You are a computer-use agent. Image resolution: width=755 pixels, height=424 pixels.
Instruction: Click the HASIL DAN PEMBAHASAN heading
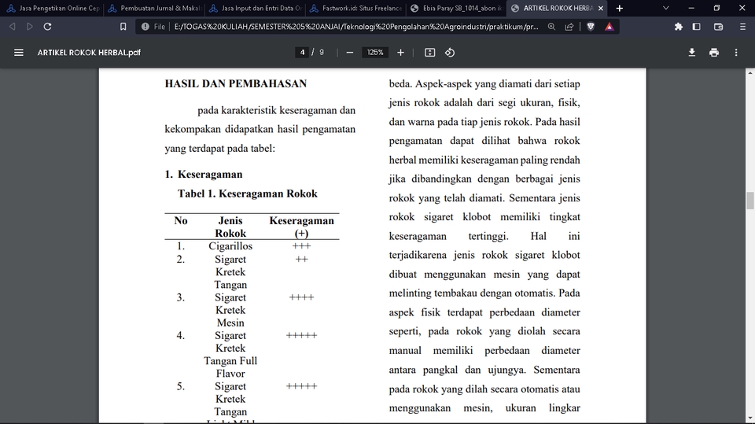coord(235,84)
